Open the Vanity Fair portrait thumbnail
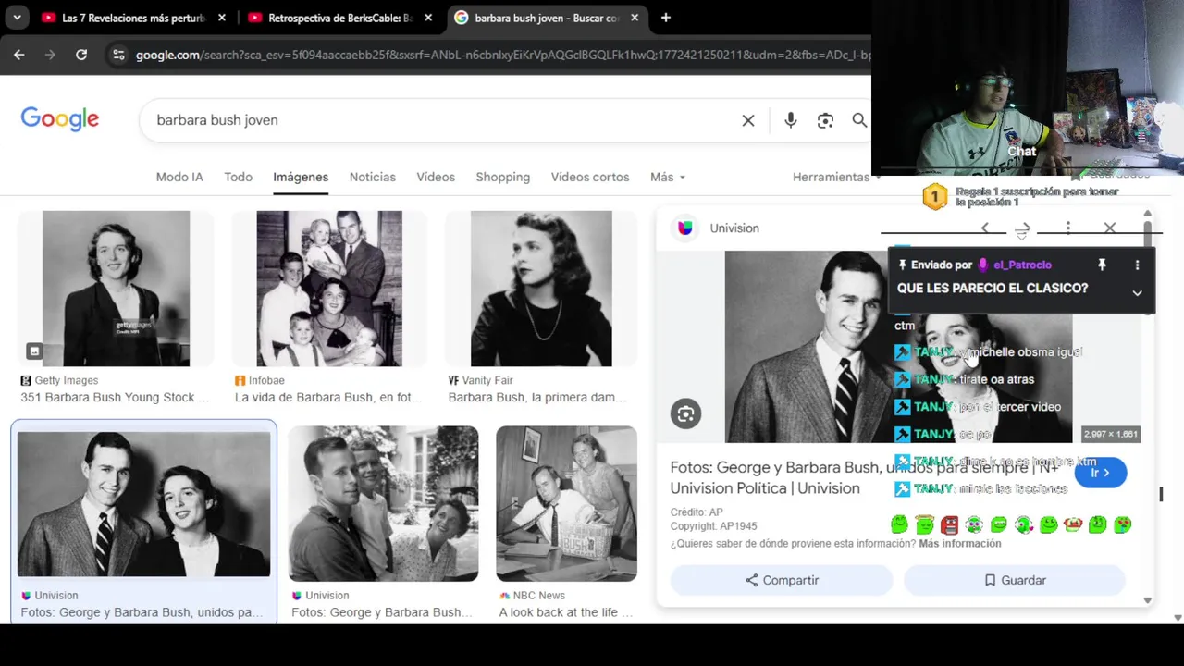Viewport: 1184px width, 666px height. pyautogui.click(x=541, y=289)
